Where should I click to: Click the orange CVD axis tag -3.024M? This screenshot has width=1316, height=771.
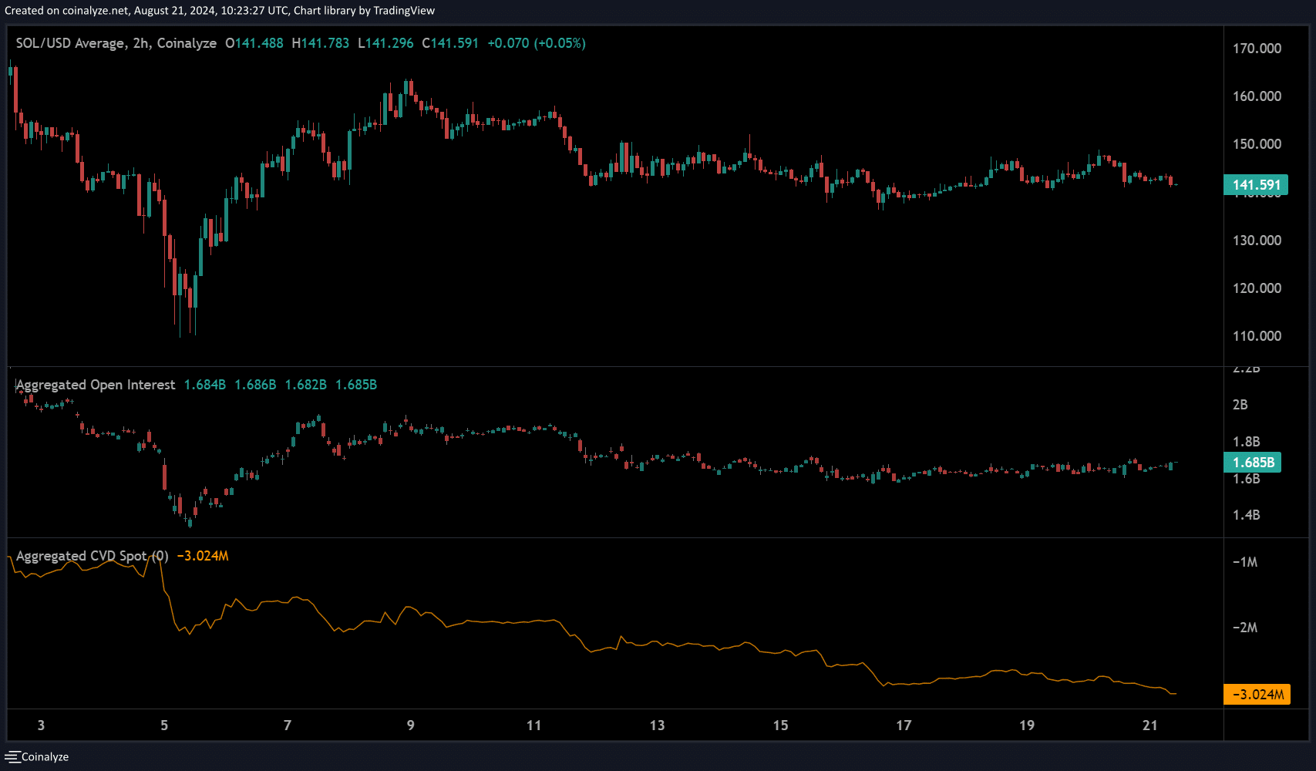click(x=1257, y=695)
